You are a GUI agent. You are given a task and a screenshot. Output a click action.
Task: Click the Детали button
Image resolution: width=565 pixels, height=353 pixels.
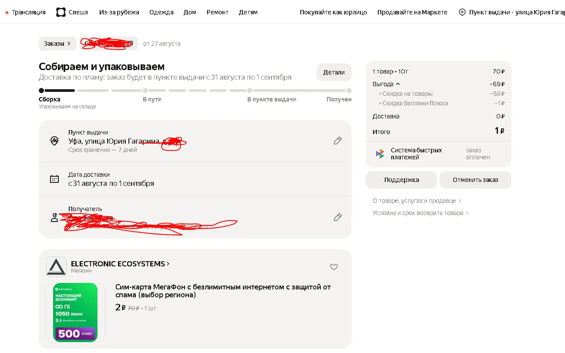(x=334, y=72)
